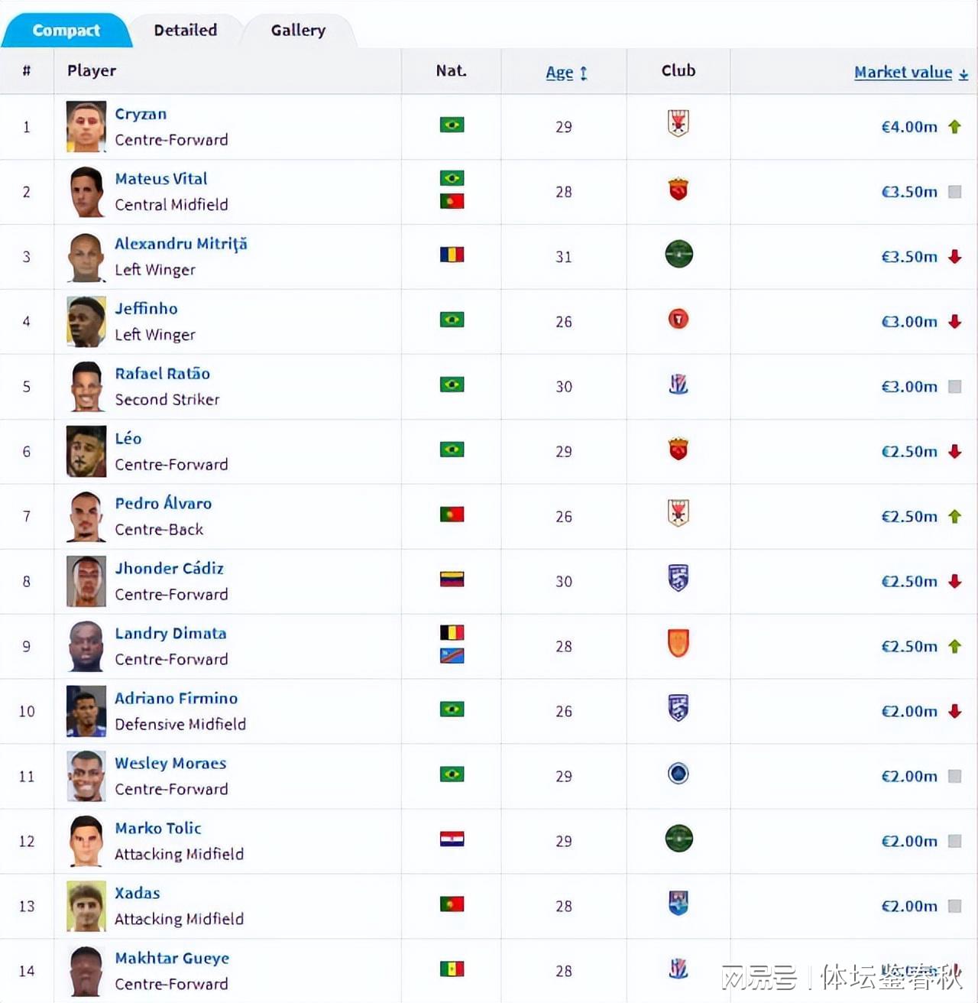This screenshot has width=978, height=1003.
Task: Select the Compact tab
Action: click(x=66, y=30)
